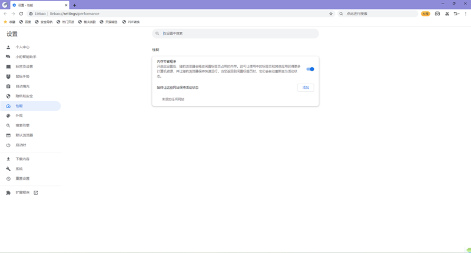Click the address bar showing liebao://settings/performance
The image size is (471, 253).
pyautogui.click(x=177, y=14)
